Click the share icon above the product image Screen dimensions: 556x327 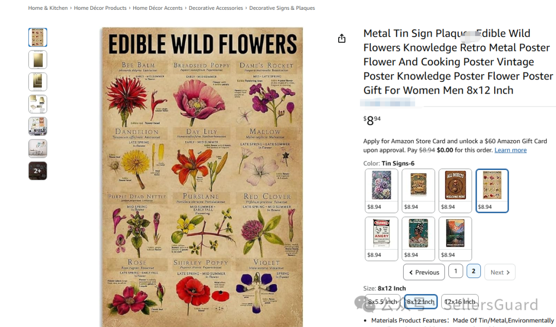pyautogui.click(x=342, y=39)
